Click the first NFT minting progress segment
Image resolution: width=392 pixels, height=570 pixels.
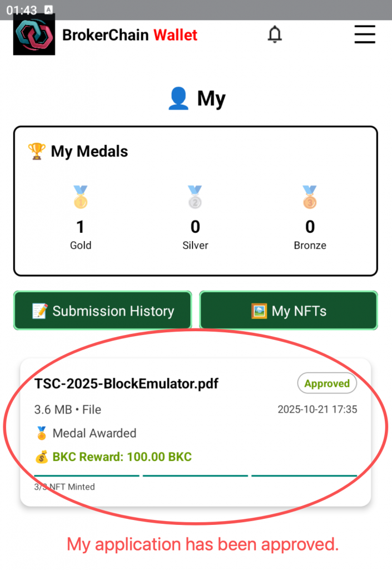(87, 476)
